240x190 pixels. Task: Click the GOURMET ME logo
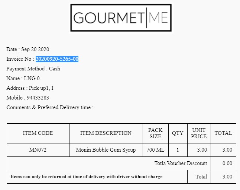(x=121, y=18)
